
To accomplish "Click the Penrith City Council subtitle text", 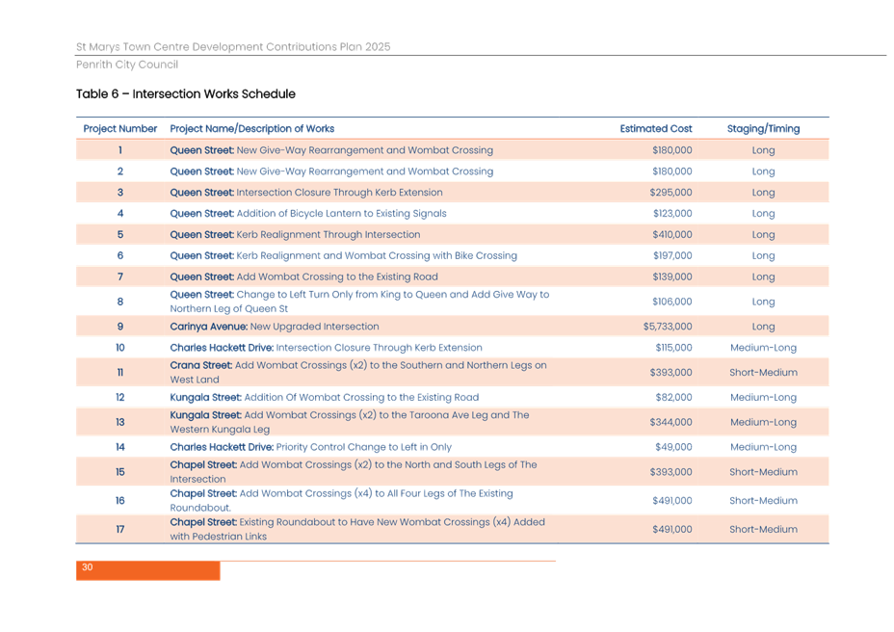I will point(127,65).
